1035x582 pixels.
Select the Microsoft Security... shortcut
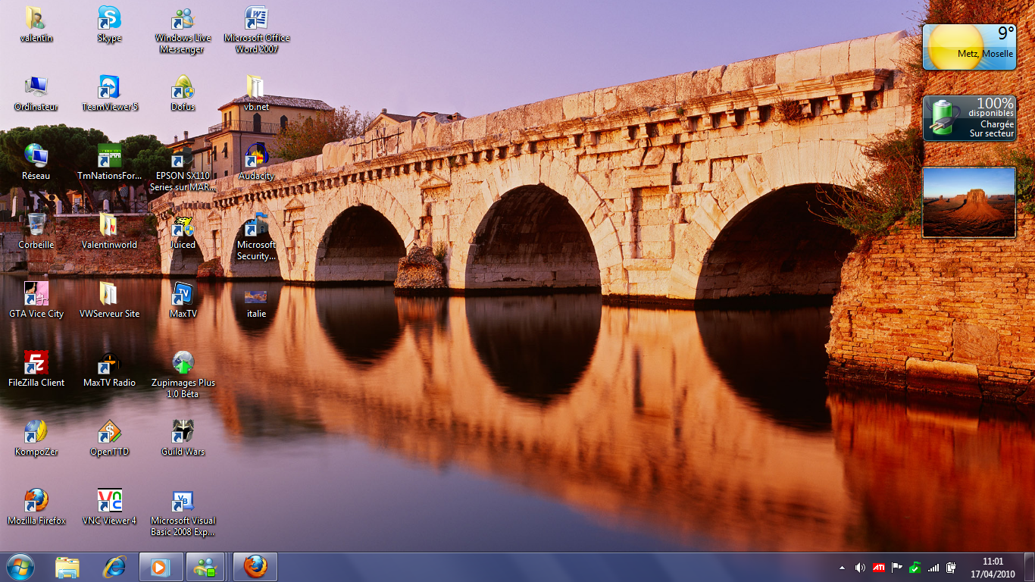coord(257,236)
